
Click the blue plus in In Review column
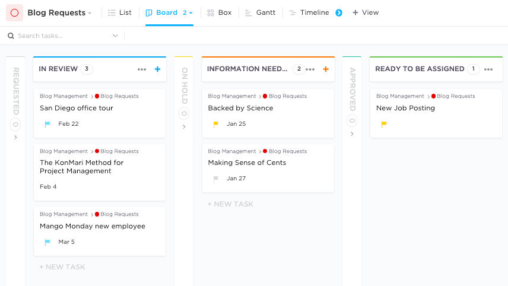(157, 69)
